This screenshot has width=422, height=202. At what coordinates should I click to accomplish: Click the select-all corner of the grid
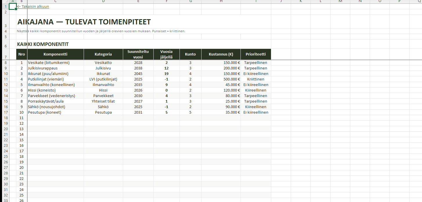[x=4, y=1]
